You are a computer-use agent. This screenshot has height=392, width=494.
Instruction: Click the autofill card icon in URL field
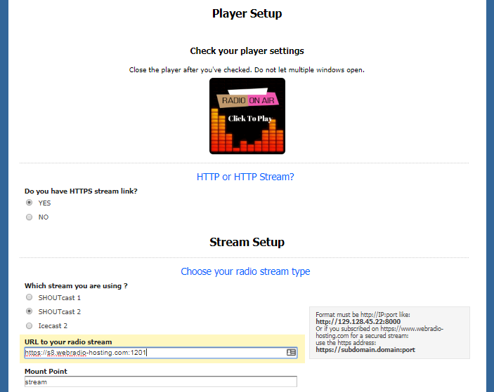point(291,353)
